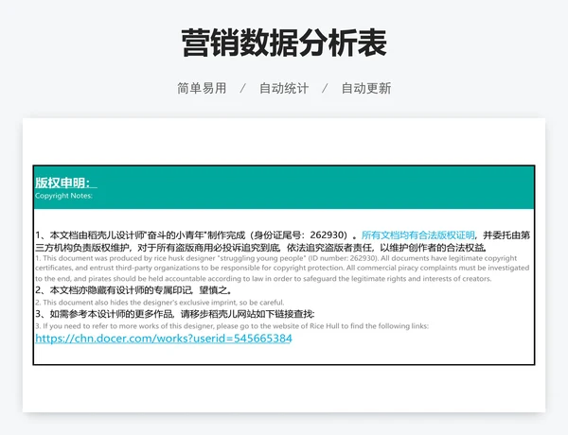This screenshot has height=435, width=568.
Task: Click the English line '2. This document also hides'
Action: click(160, 303)
